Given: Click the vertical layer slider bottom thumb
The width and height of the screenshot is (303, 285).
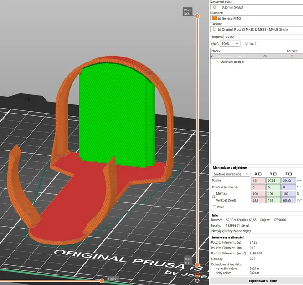Looking at the screenshot, I should (197, 264).
